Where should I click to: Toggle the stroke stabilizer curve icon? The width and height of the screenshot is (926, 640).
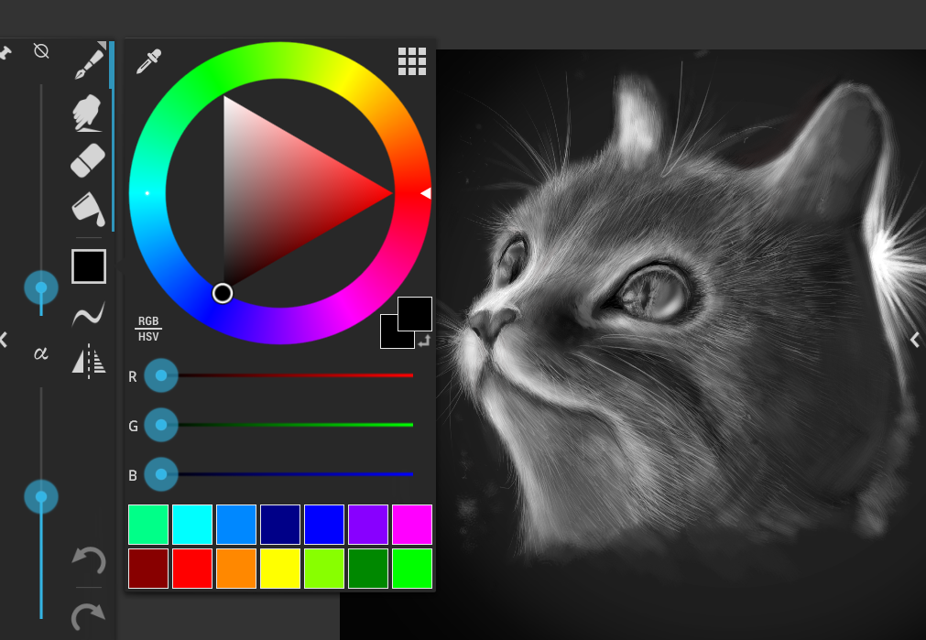[x=89, y=314]
